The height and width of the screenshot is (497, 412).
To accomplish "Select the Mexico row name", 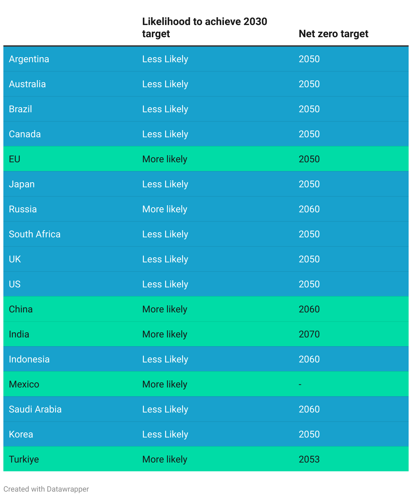I will [x=24, y=384].
